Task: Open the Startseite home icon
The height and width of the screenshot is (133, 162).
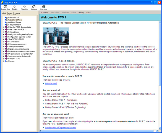Action: pos(34,7)
